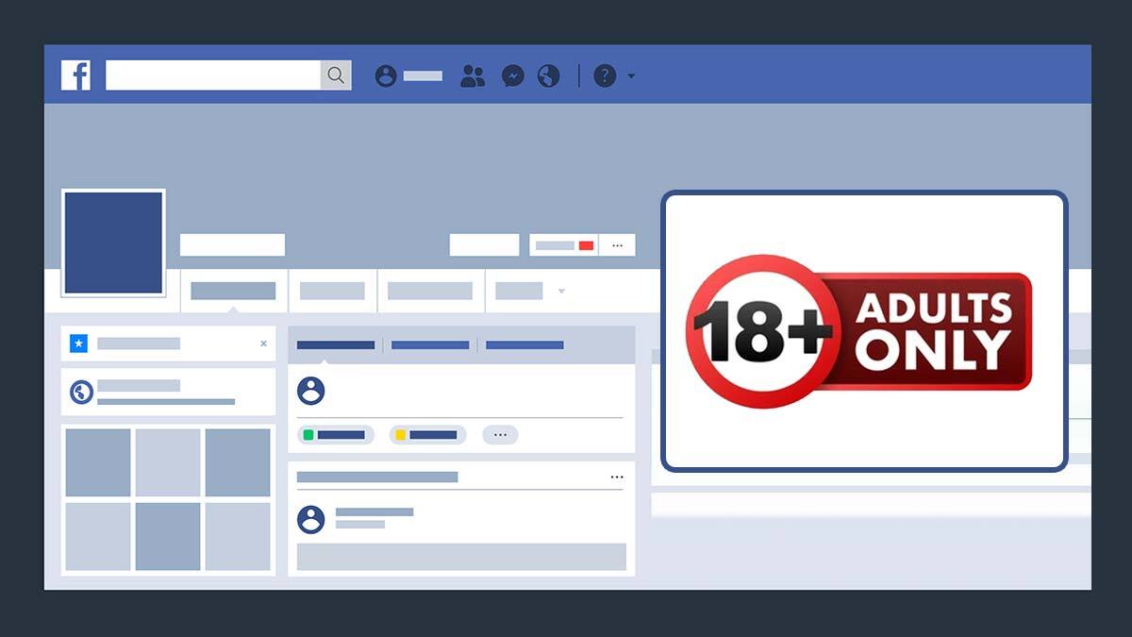Open the Messenger chat icon
The width and height of the screenshot is (1132, 637).
[512, 75]
